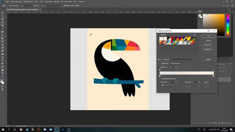This screenshot has height=132, width=235.
Task: Pick the first cream gradient preset
Action: 161,38
